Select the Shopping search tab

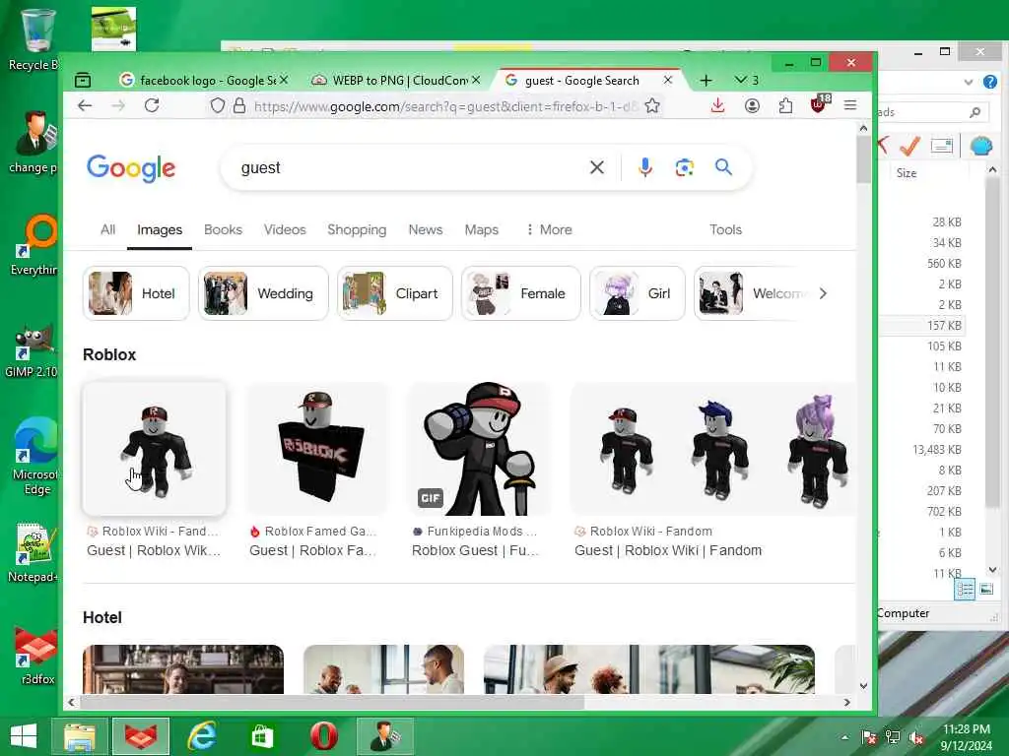coord(357,229)
